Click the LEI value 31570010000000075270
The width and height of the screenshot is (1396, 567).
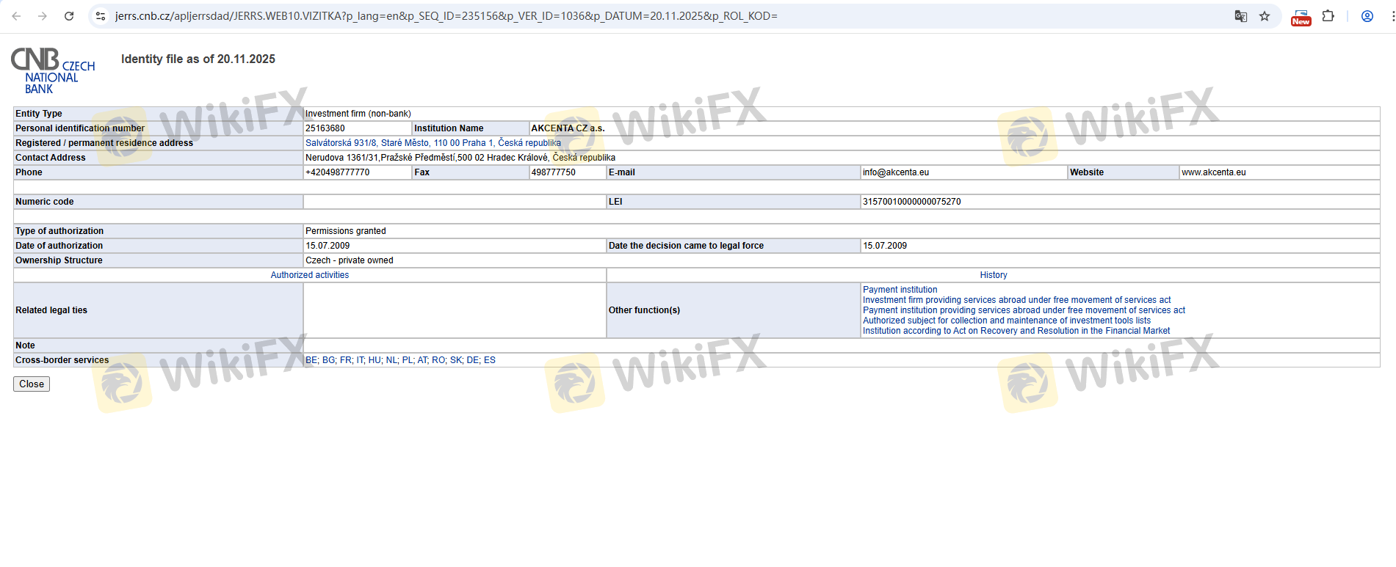(x=912, y=202)
